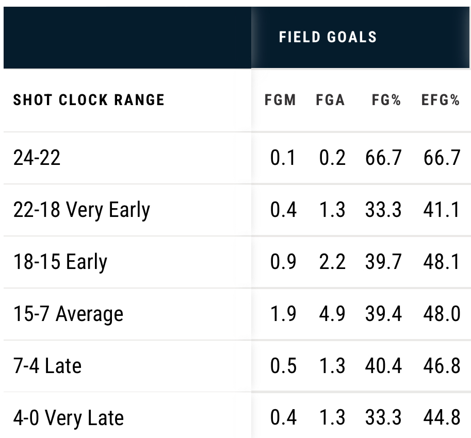Image resolution: width=471 pixels, height=438 pixels.
Task: Select the 15-7 Average row label
Action: 68,314
